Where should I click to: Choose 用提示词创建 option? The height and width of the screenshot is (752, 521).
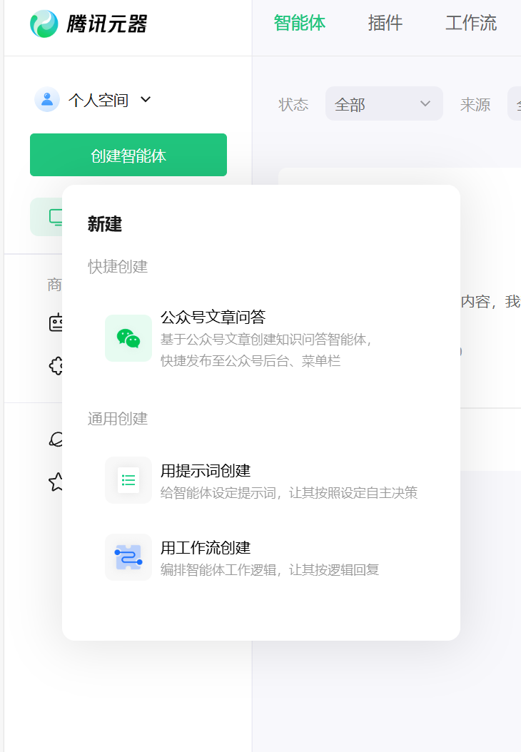tap(261, 480)
